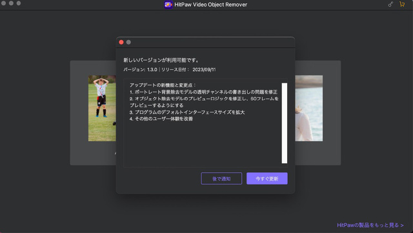Click the release date 2023/09/11 text

[204, 70]
